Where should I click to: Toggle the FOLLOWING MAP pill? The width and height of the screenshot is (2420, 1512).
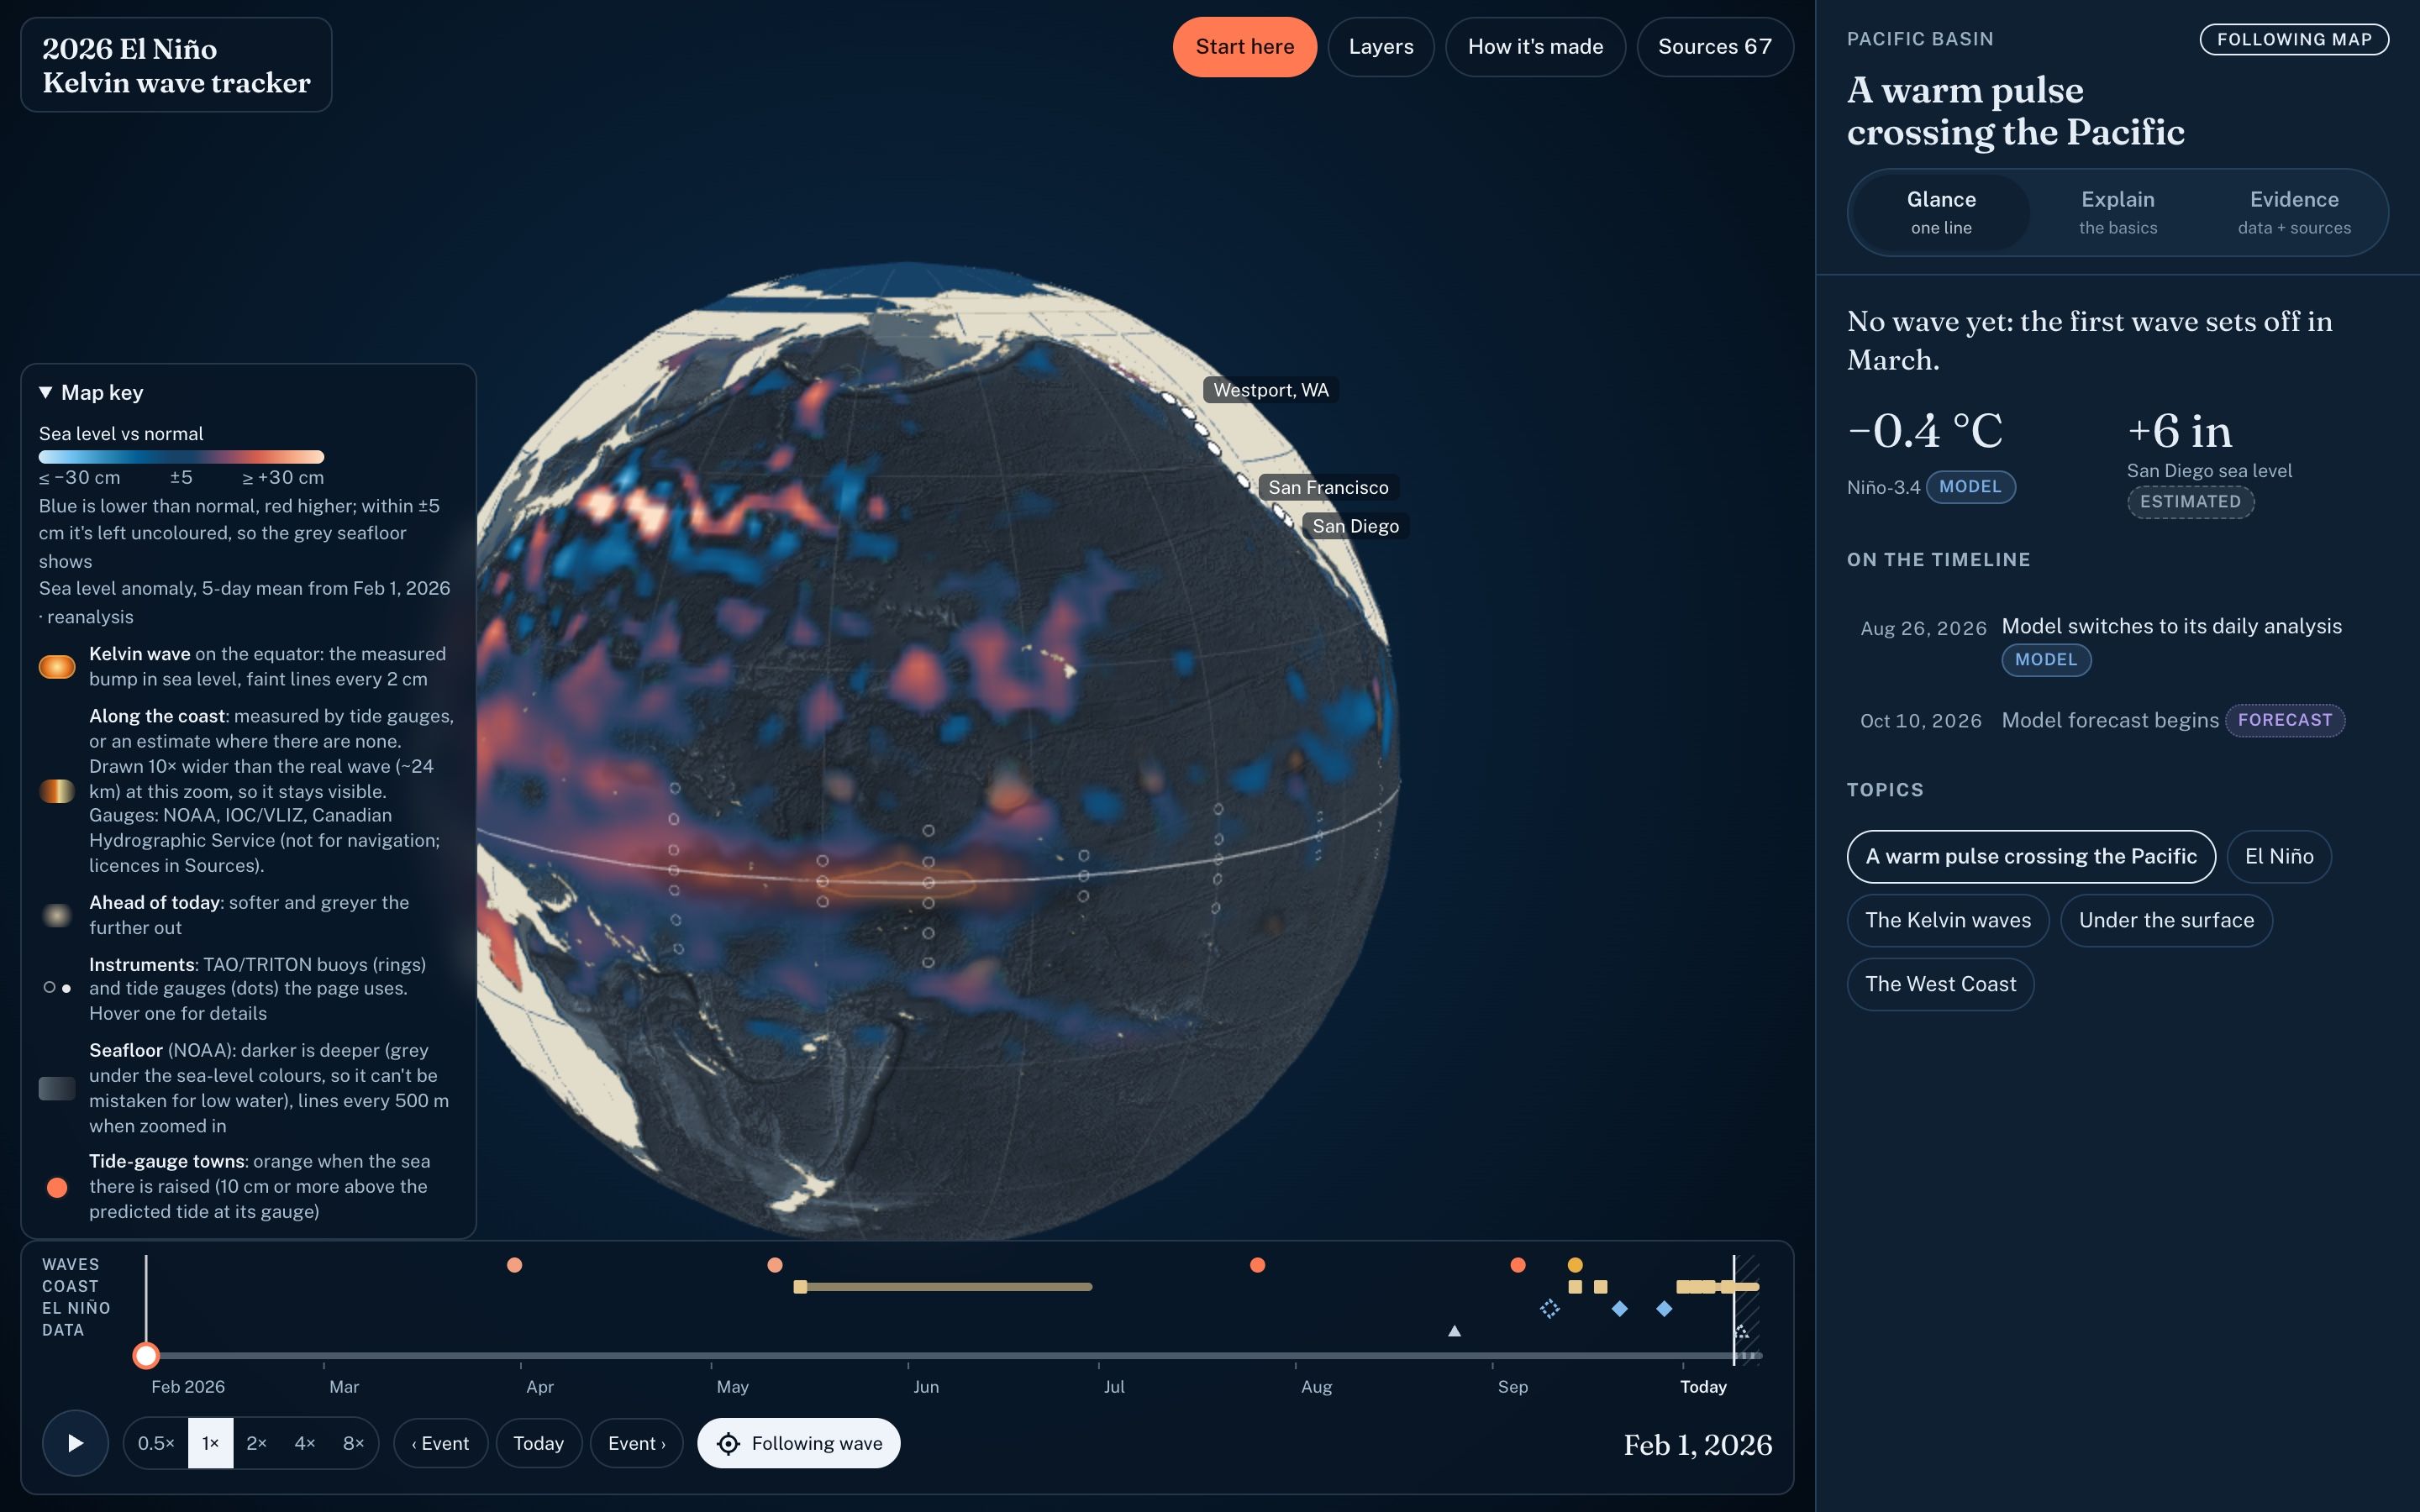[2294, 39]
